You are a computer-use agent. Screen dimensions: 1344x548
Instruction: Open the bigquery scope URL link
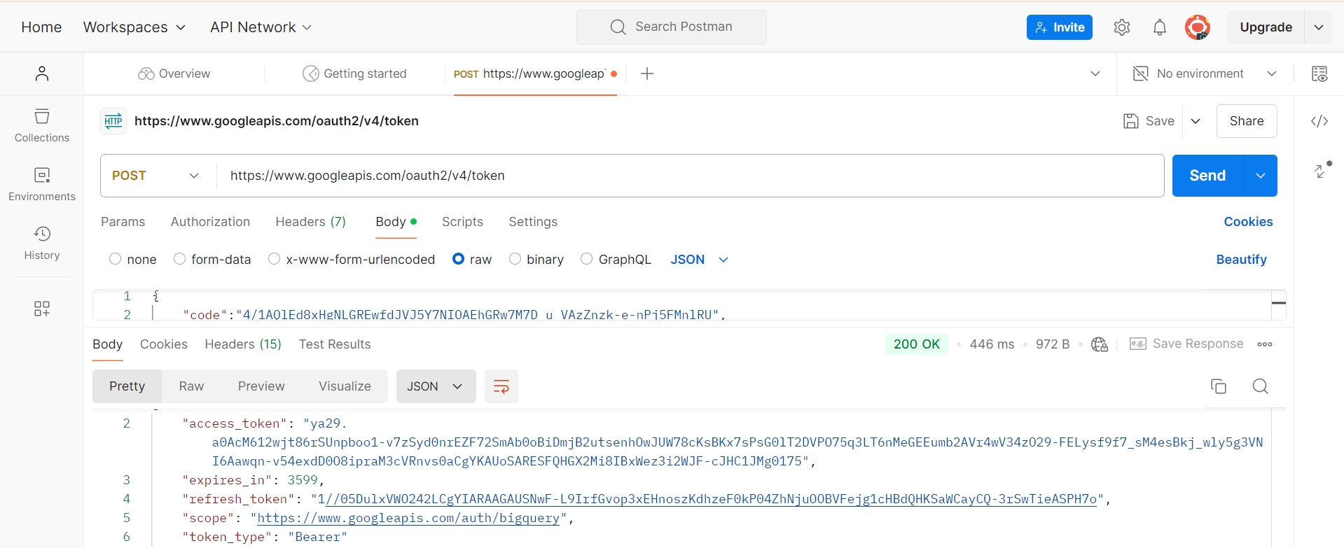pyautogui.click(x=408, y=519)
